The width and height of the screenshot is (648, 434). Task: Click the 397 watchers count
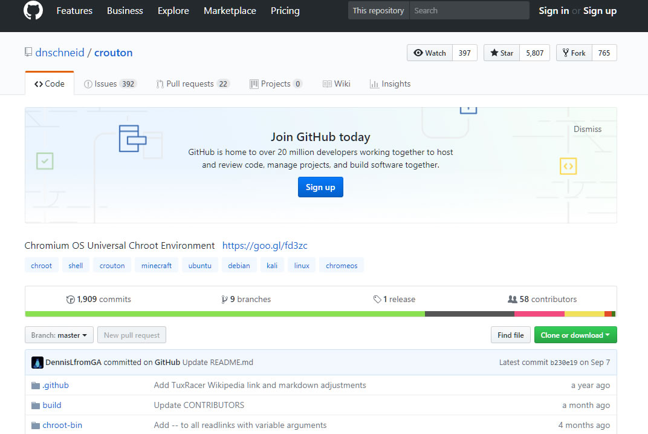[465, 53]
